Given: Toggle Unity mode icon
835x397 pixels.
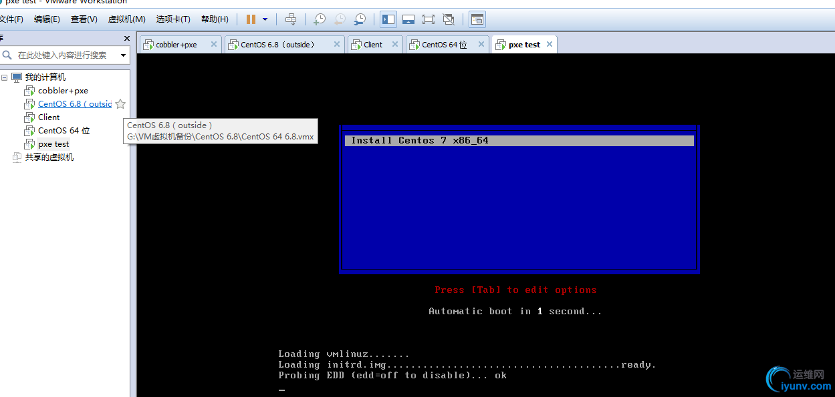Looking at the screenshot, I should point(449,19).
